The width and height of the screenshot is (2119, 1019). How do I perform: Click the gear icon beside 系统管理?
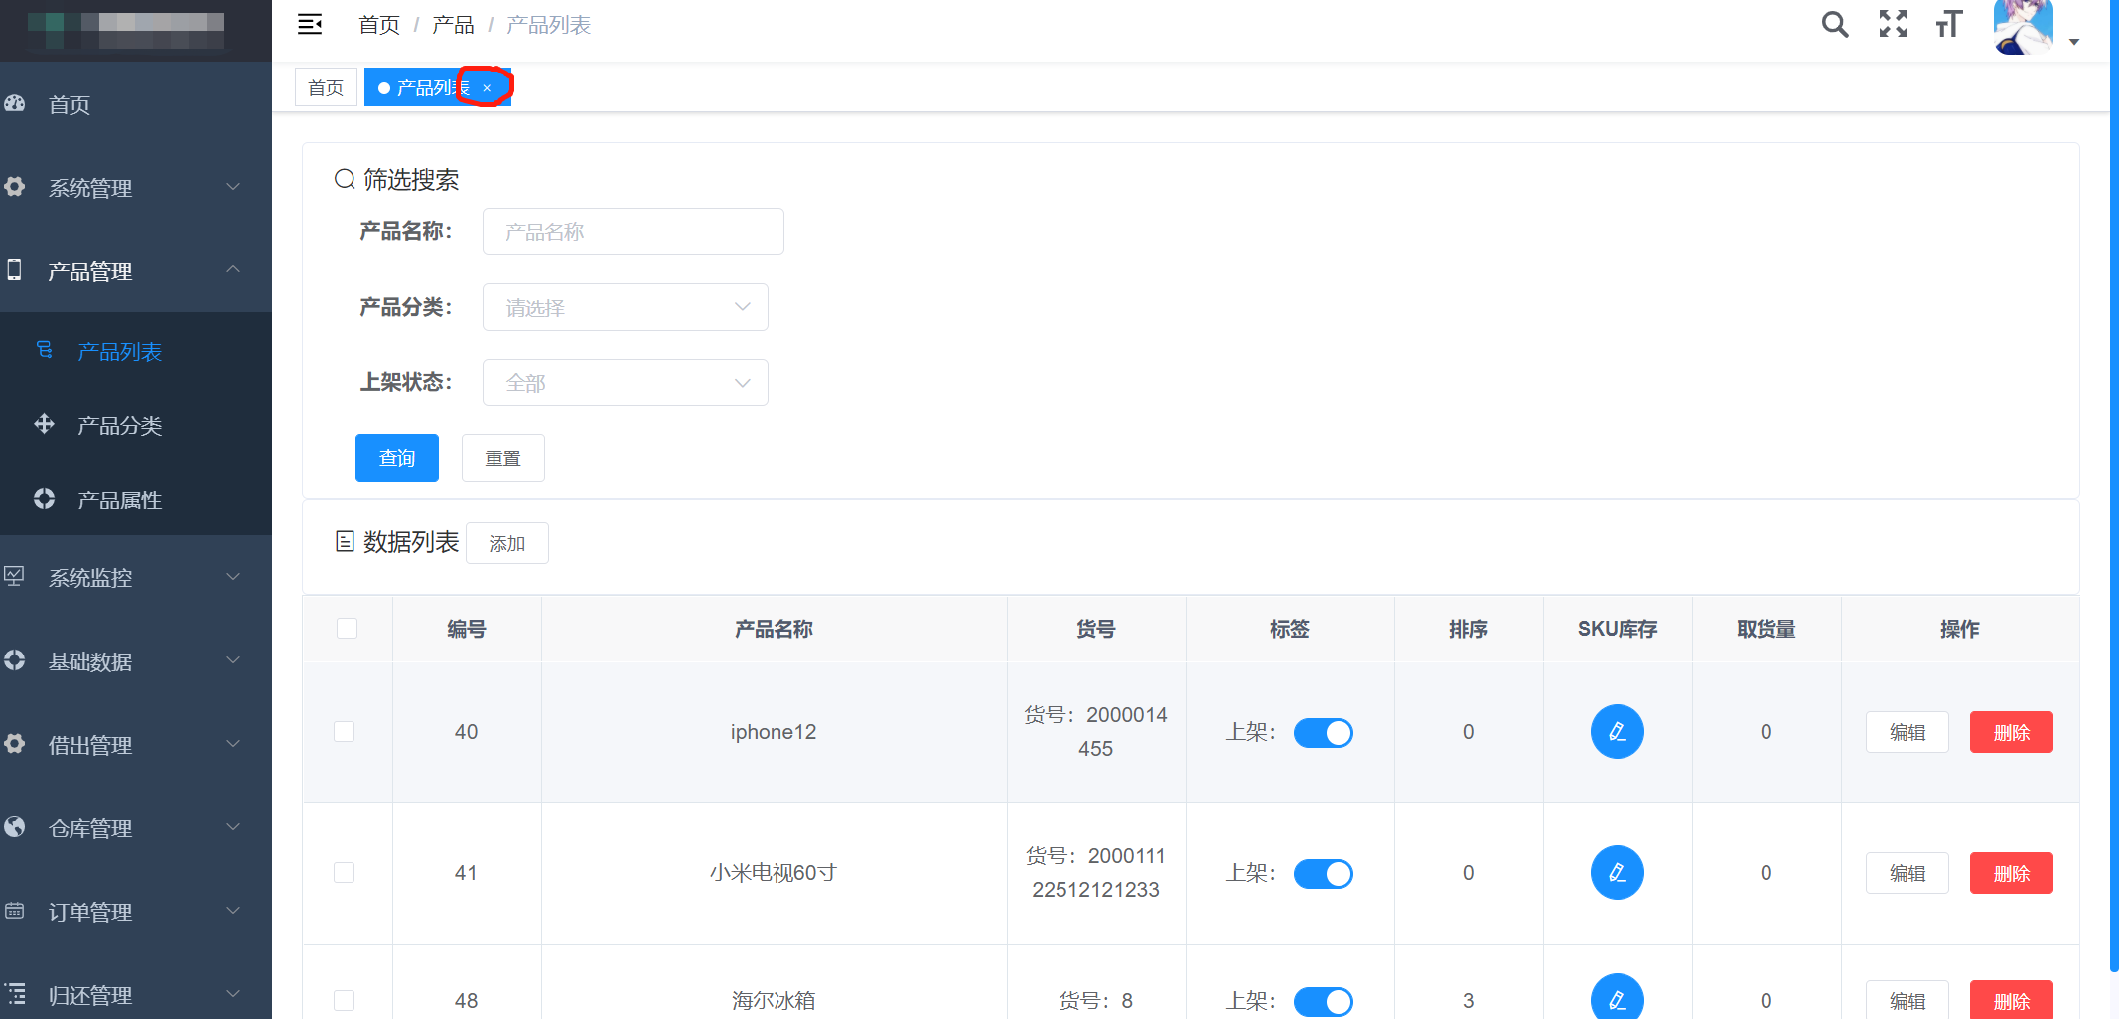(x=15, y=186)
